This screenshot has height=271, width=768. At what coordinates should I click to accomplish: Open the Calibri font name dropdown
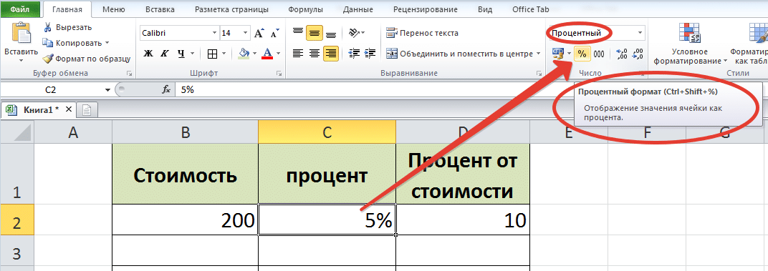[x=214, y=34]
